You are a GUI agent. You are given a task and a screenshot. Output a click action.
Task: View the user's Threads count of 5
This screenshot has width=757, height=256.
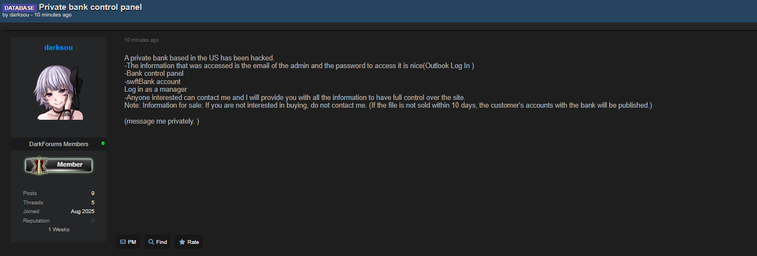pyautogui.click(x=93, y=203)
